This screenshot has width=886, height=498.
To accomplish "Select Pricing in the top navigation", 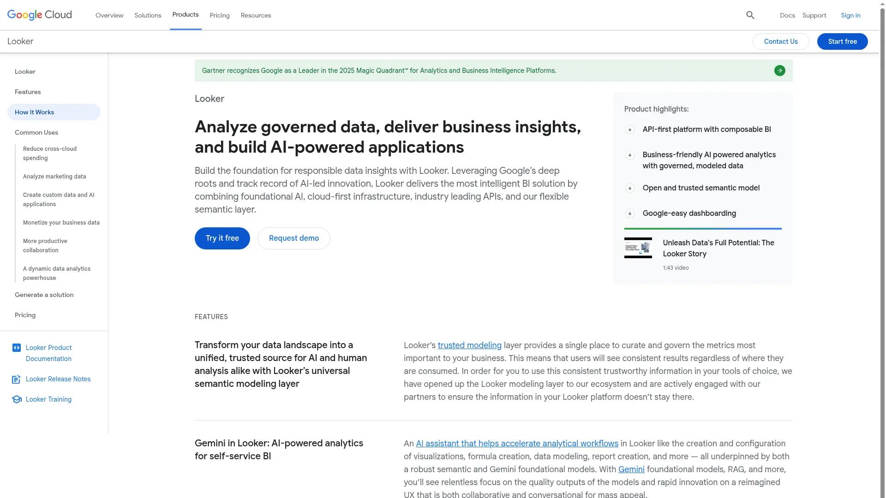I will [x=220, y=15].
